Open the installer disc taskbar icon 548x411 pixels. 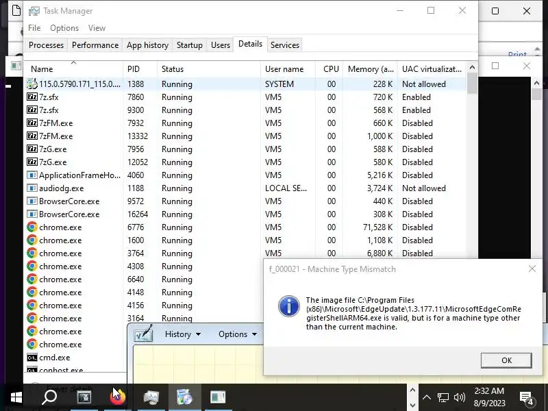[x=185, y=397]
